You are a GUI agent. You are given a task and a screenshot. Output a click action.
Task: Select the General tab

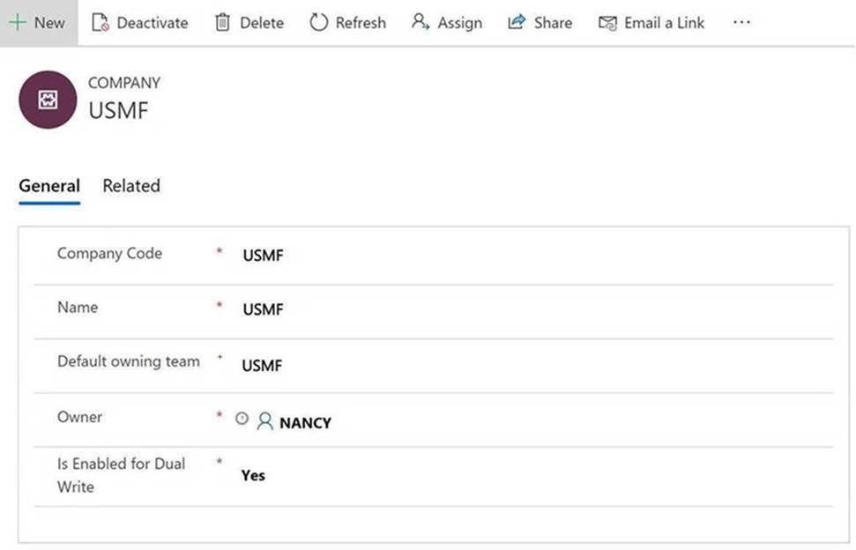click(49, 186)
